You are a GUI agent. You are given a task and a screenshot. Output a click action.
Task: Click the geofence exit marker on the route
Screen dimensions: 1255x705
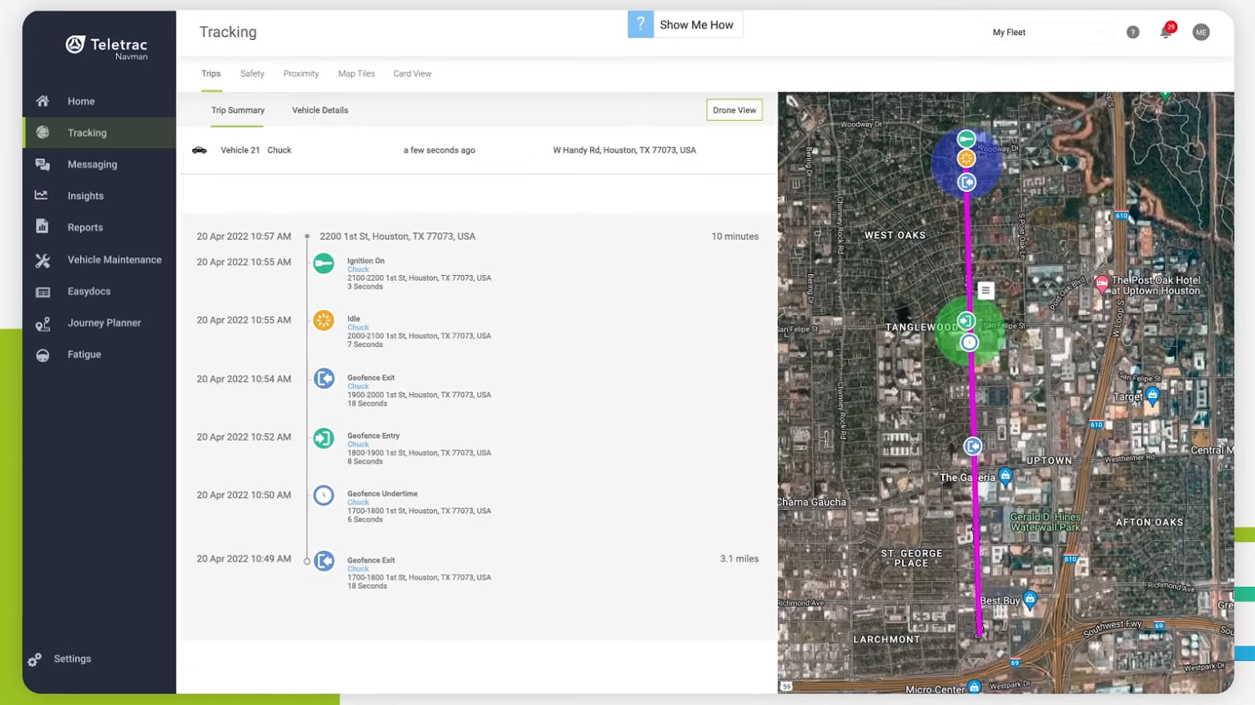click(972, 446)
